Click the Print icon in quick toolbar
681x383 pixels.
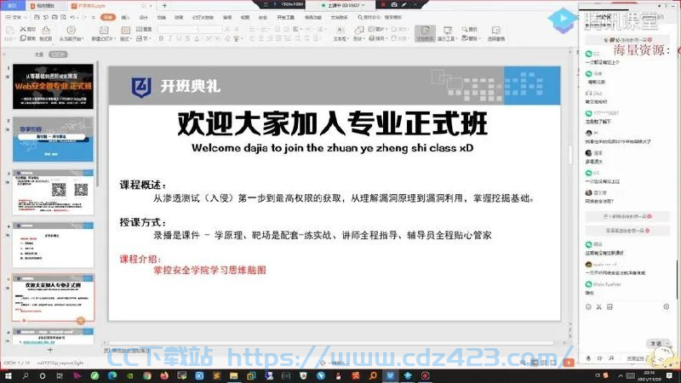click(54, 17)
